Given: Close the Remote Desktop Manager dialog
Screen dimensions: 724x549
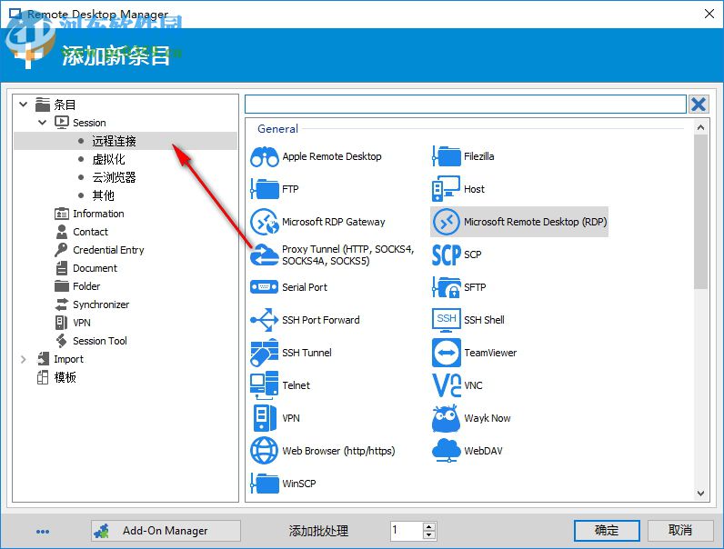Looking at the screenshot, I should [x=709, y=14].
